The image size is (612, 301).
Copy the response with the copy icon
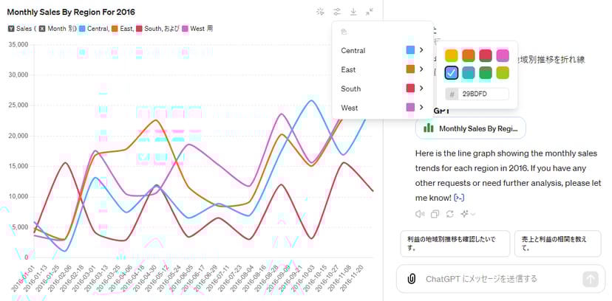tap(435, 214)
